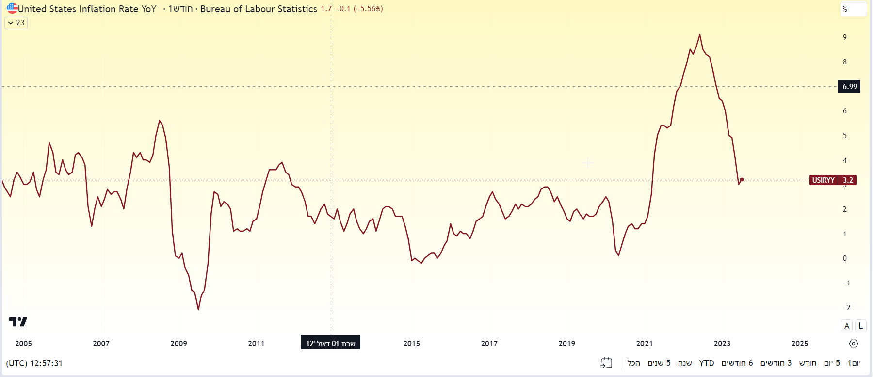
Task: Click the USIRYY price label tag
Action: pyautogui.click(x=832, y=180)
